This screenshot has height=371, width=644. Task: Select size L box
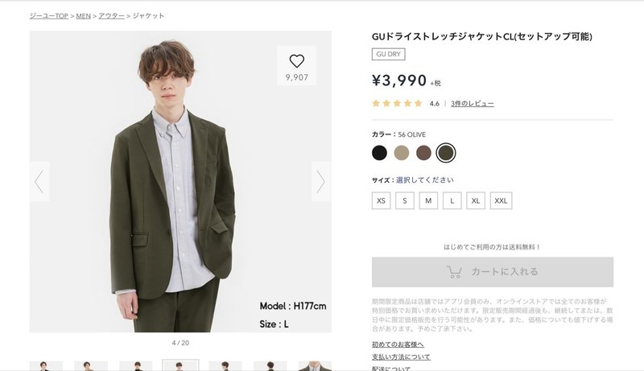click(452, 200)
